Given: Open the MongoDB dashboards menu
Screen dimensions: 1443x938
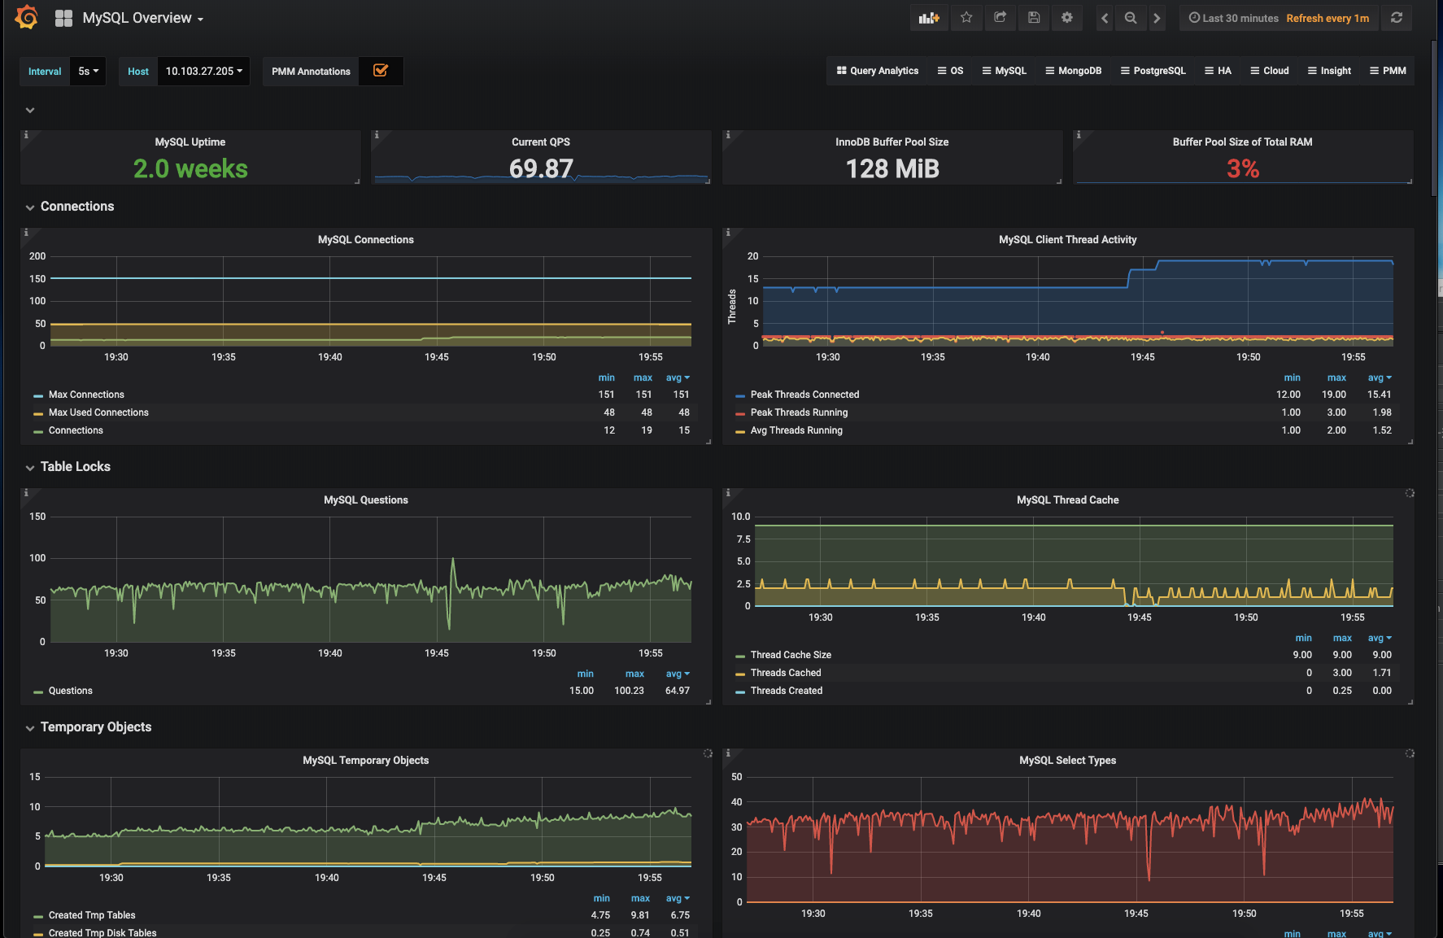Looking at the screenshot, I should pos(1073,71).
